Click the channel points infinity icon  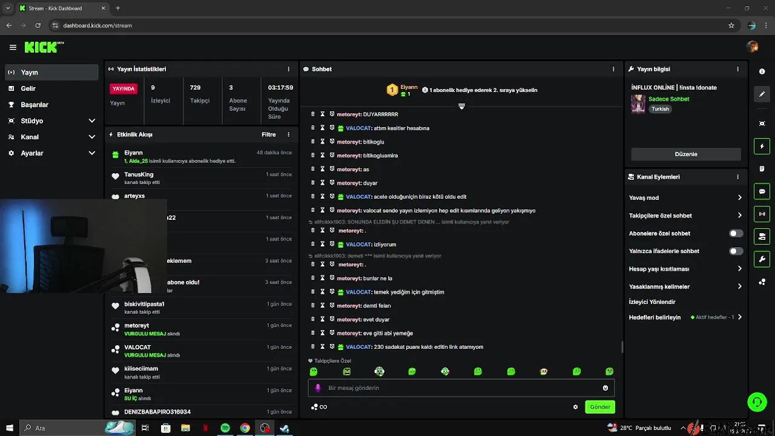click(x=319, y=407)
